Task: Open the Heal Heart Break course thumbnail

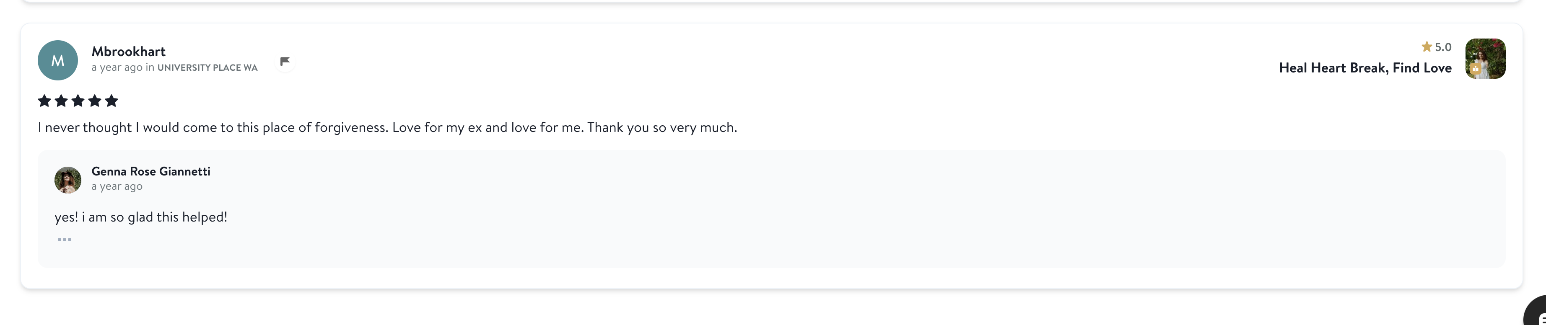Action: pyautogui.click(x=1485, y=59)
